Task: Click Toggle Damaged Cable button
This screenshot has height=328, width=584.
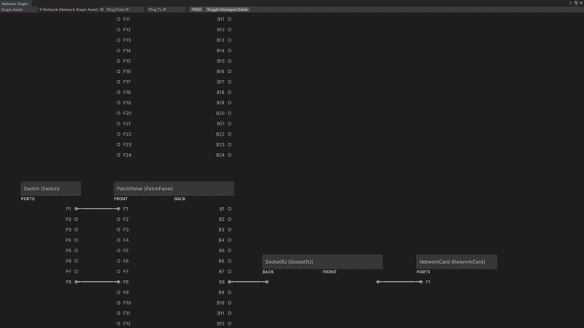Action: (227, 9)
